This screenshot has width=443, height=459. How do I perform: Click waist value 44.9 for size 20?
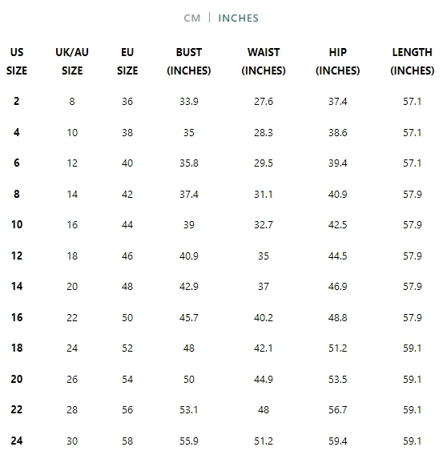tap(264, 380)
